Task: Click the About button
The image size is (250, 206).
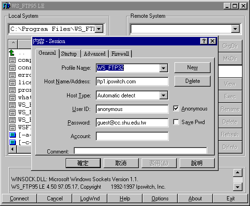Action: [195, 199]
